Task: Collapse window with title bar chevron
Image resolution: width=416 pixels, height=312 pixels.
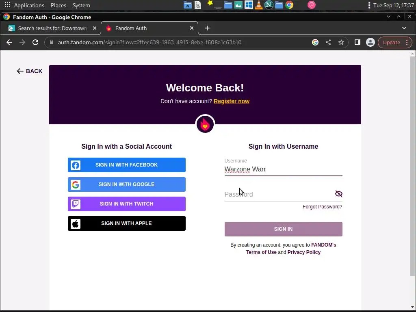Action: coord(388,17)
